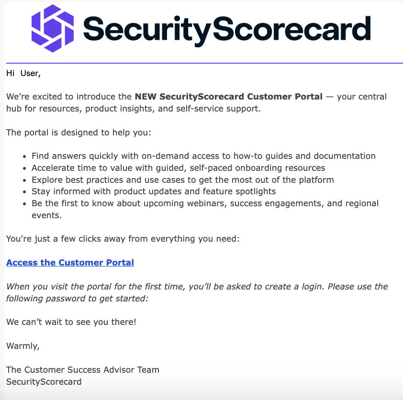Click the bullet dot before Find answers
Screen dimensions: 403x400
tap(24, 156)
